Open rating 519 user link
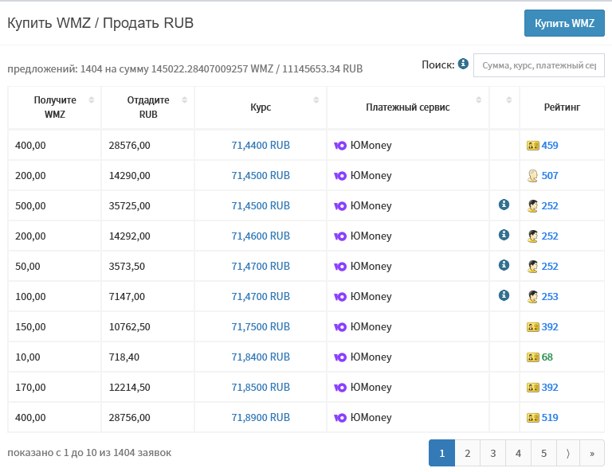 click(x=550, y=417)
